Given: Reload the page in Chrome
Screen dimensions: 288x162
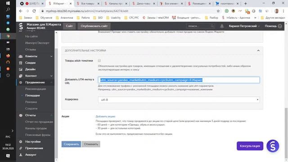Looking at the screenshot, I should coord(34,11).
